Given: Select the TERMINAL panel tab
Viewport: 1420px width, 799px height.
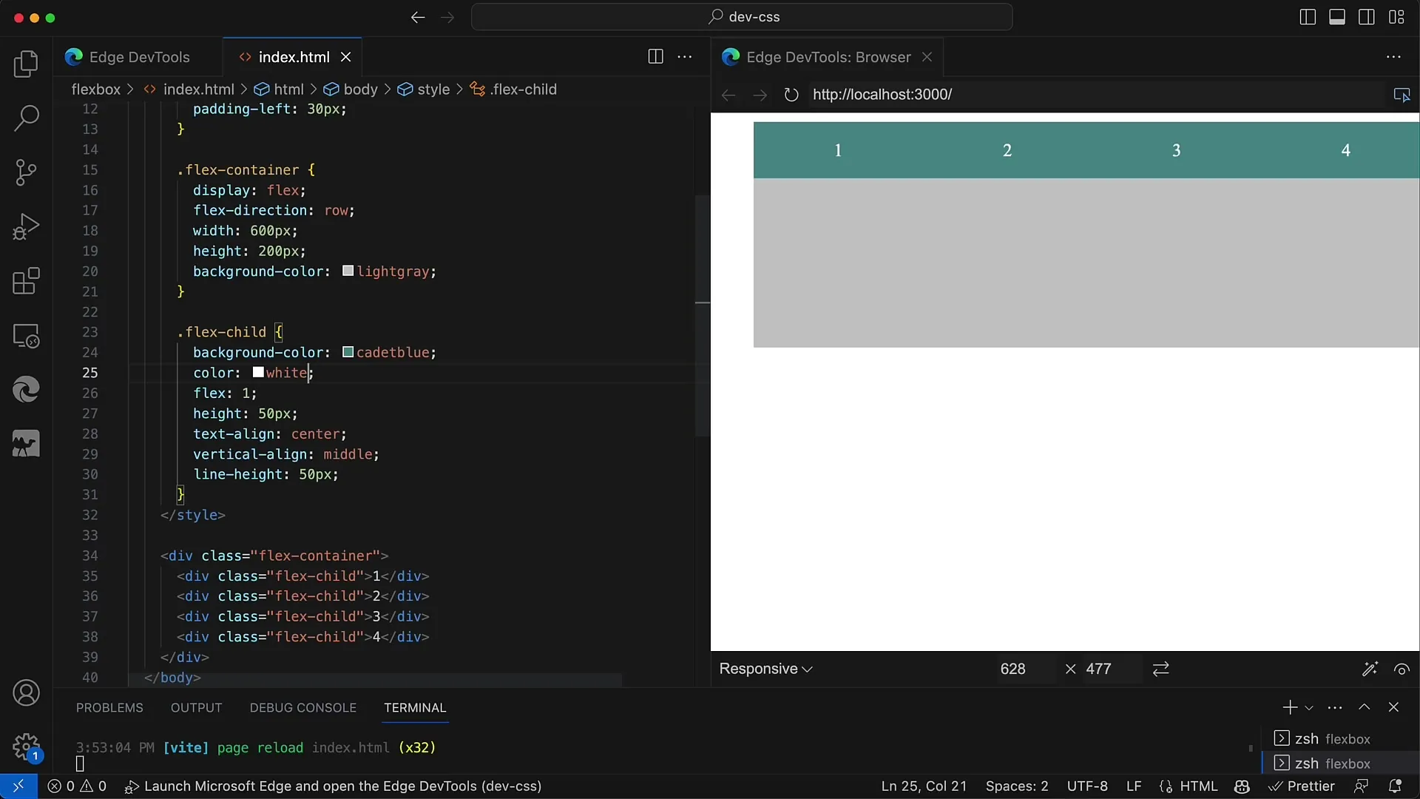Looking at the screenshot, I should [415, 708].
